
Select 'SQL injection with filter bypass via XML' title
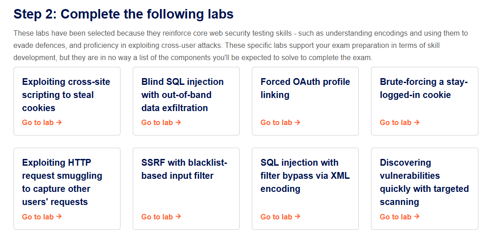tap(305, 176)
